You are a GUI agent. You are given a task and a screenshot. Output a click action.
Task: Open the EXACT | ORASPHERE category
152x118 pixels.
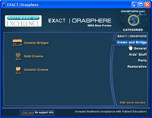[x=132, y=36]
